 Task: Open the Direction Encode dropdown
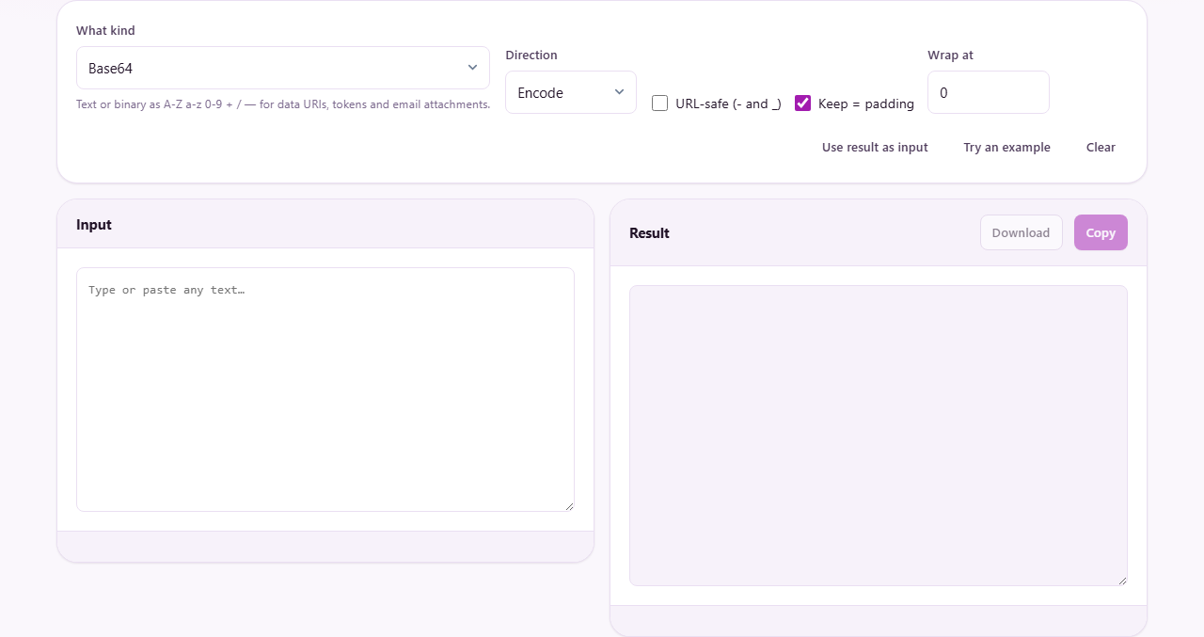(x=571, y=92)
